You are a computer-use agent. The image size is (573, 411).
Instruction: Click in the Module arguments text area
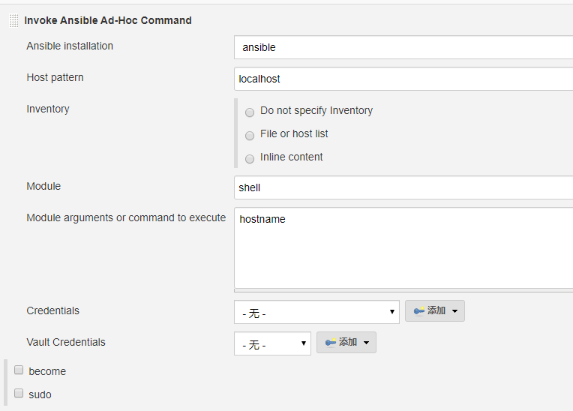403,247
